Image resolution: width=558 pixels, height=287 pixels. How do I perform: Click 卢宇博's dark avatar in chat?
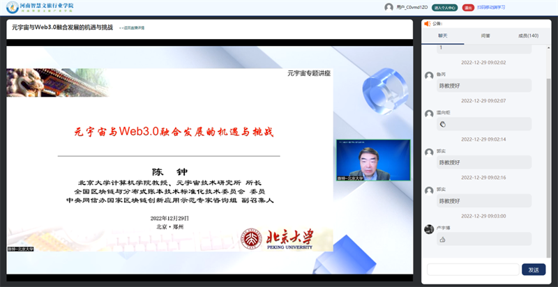(x=429, y=229)
